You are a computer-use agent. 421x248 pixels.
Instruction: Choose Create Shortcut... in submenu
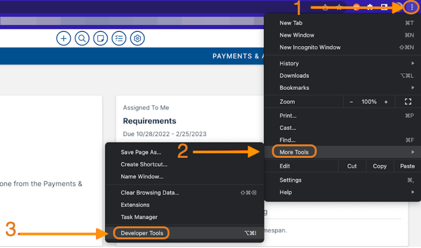[144, 164]
